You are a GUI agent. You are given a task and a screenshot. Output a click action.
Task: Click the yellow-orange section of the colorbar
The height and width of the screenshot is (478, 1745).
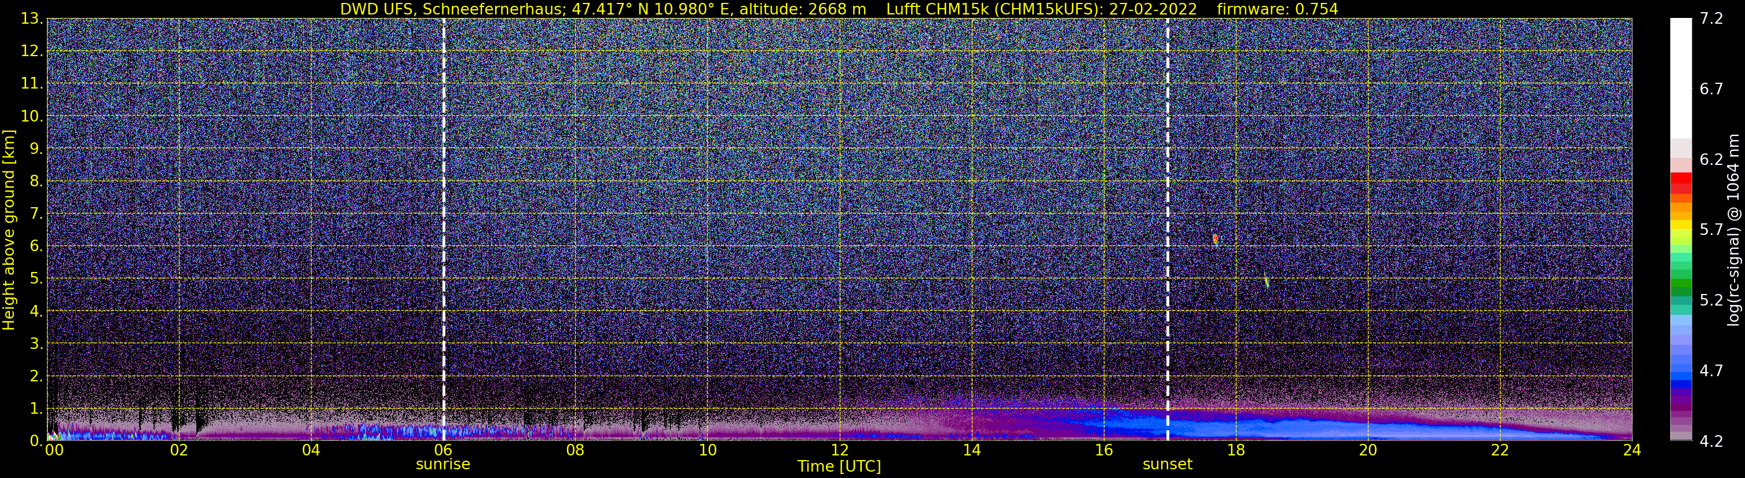[x=1681, y=216]
